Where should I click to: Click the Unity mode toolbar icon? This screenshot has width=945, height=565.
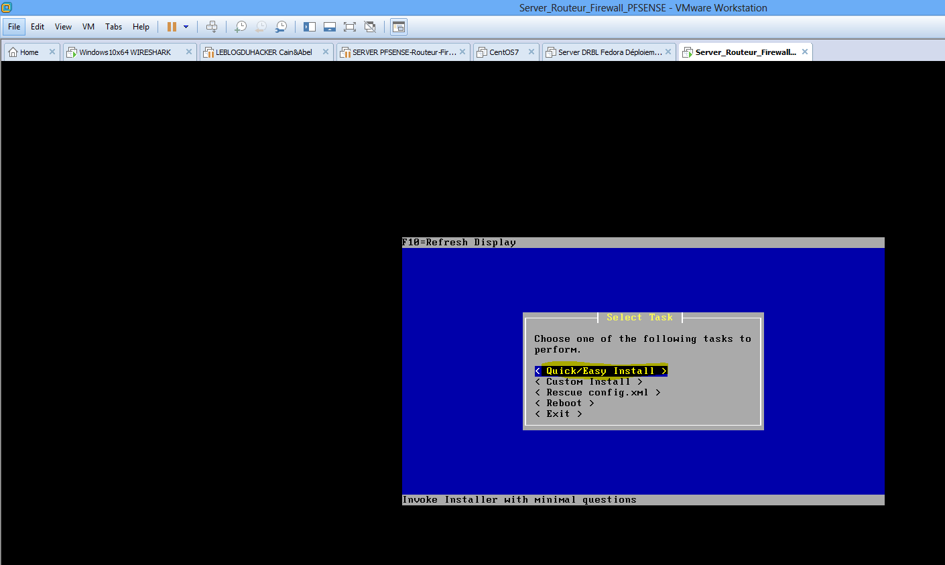pyautogui.click(x=370, y=27)
